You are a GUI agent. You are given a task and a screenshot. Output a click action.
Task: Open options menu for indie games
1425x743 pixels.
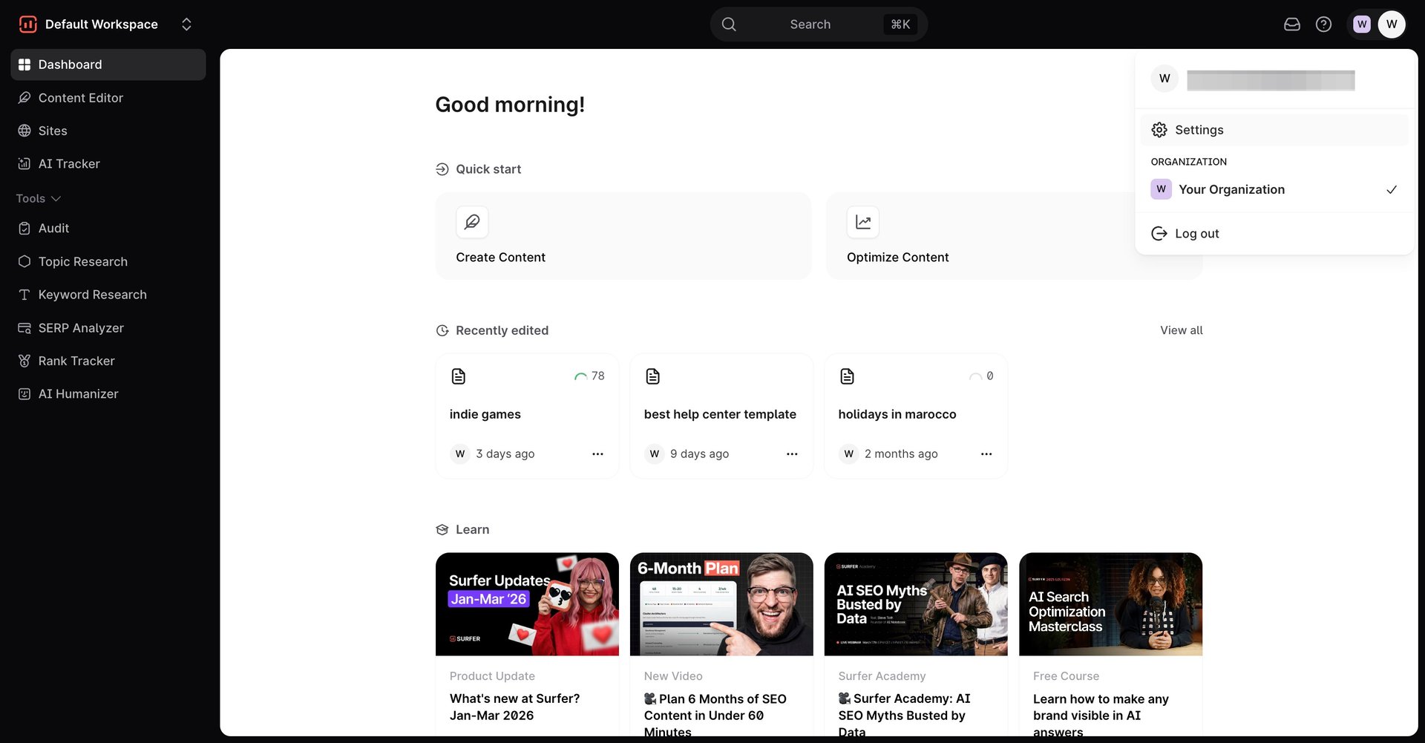coord(597,454)
